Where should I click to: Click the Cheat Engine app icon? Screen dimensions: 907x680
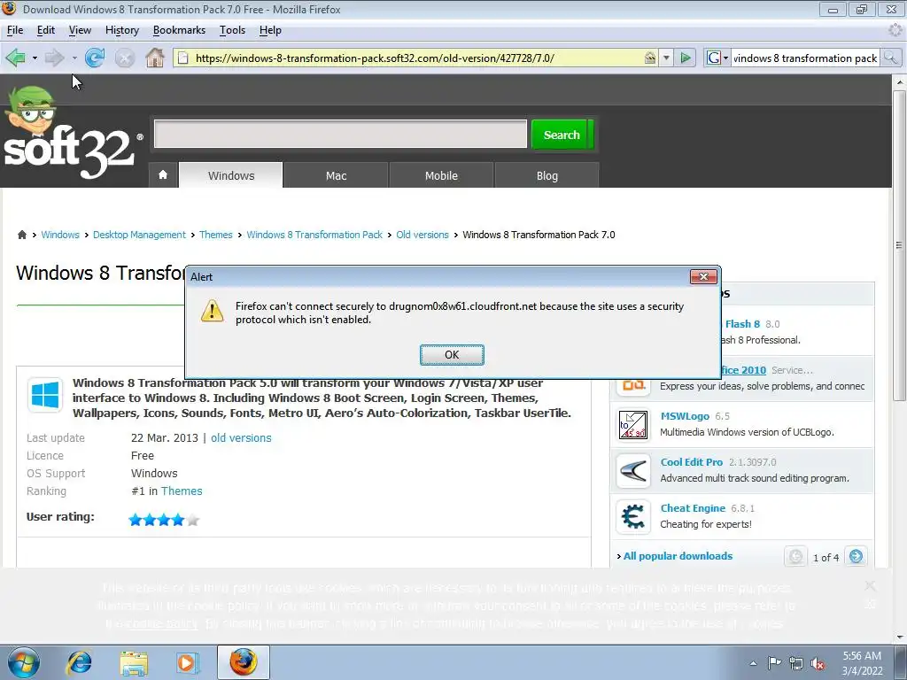pyautogui.click(x=633, y=516)
